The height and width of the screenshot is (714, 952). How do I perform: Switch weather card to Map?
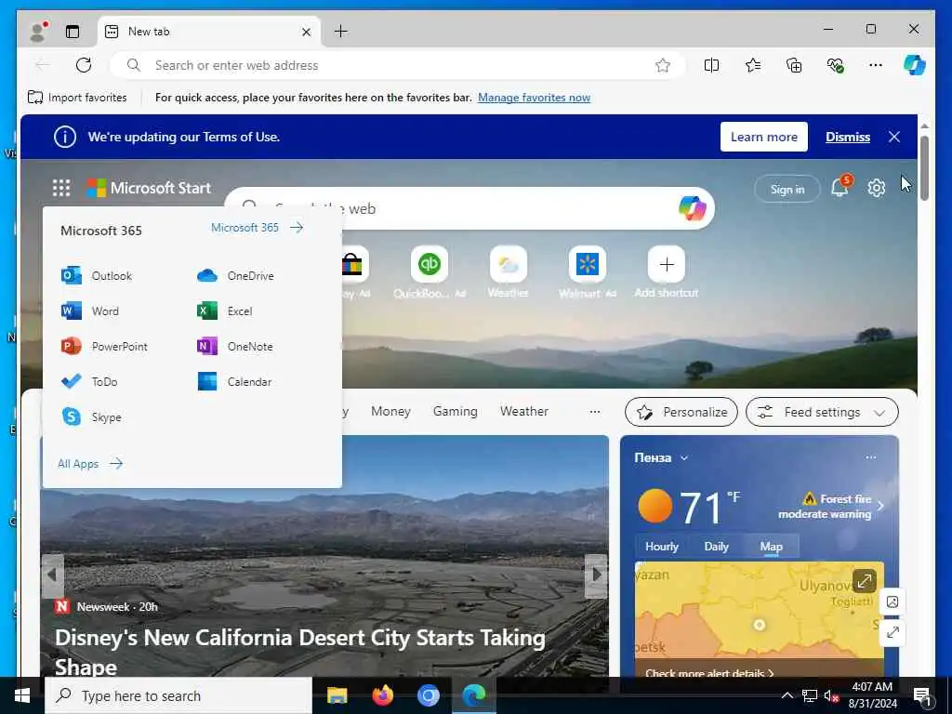click(771, 547)
